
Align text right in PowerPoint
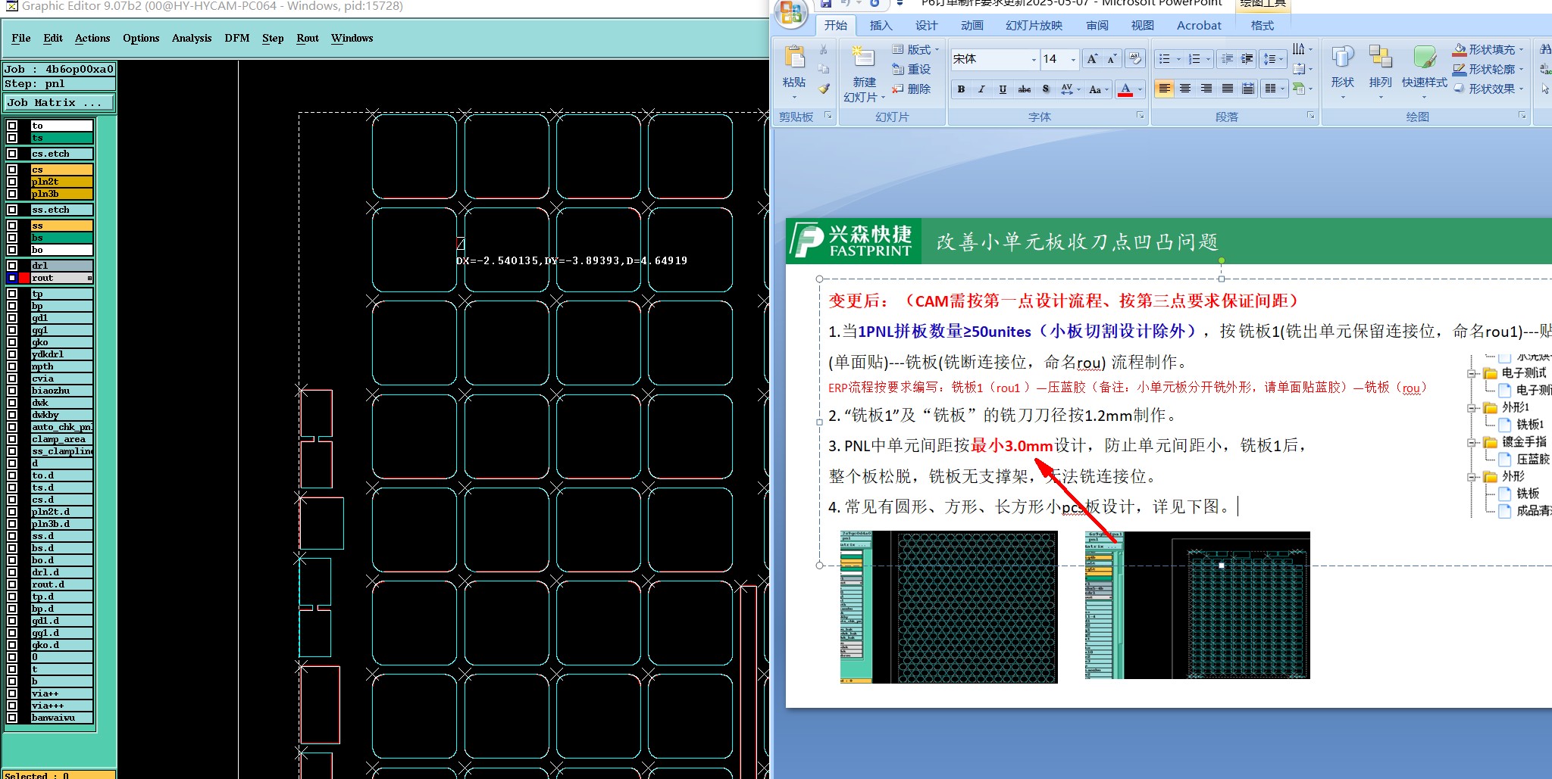pyautogui.click(x=1206, y=89)
